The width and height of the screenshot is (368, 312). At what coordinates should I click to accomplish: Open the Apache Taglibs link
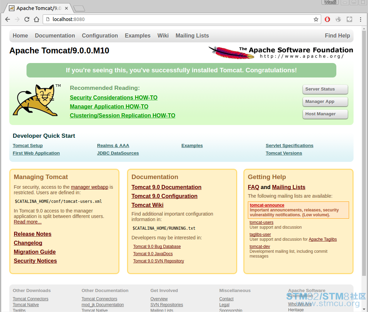pos(323,239)
